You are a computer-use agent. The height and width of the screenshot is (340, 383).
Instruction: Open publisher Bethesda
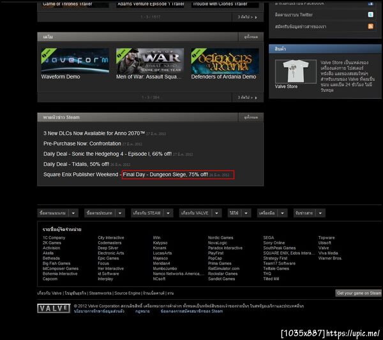point(51,258)
